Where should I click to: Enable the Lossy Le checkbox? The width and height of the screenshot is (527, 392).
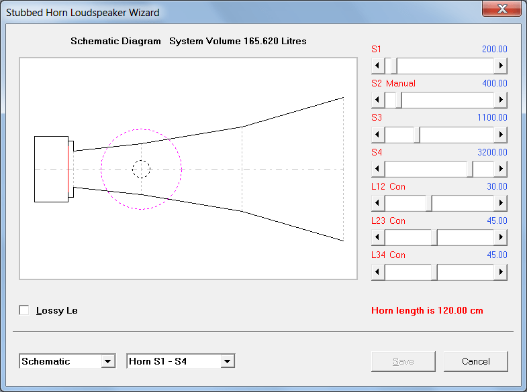click(x=24, y=310)
